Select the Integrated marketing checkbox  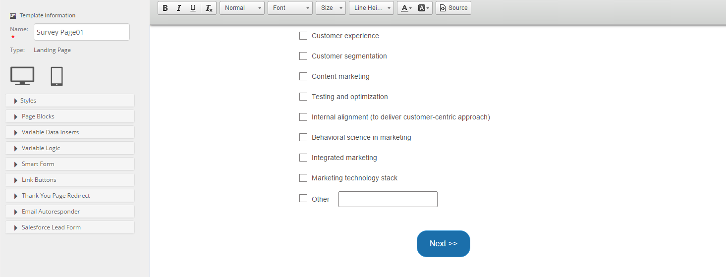click(303, 158)
